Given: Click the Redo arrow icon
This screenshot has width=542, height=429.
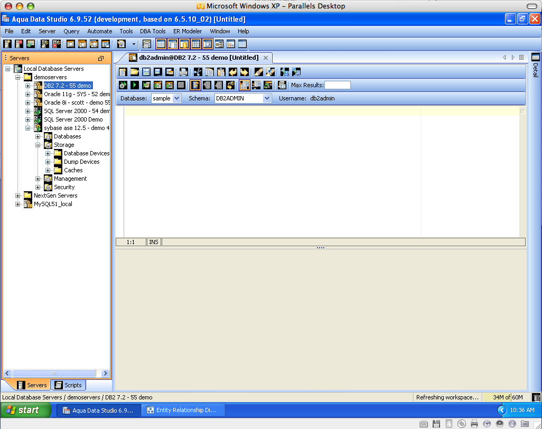Looking at the screenshot, I should [245, 72].
